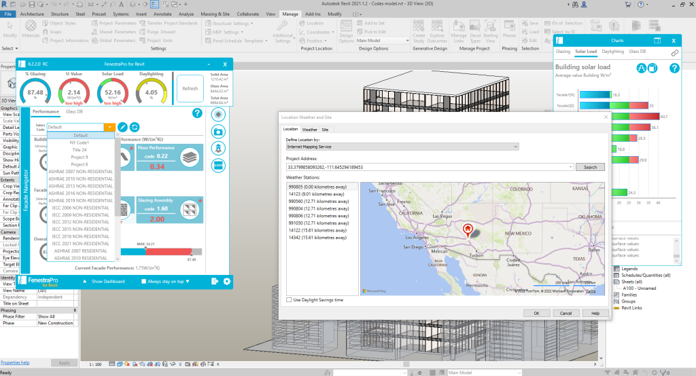The width and height of the screenshot is (696, 376).
Task: Select ASHRAE 2019 NON-RESIDENTIAL code from list
Action: click(x=81, y=200)
